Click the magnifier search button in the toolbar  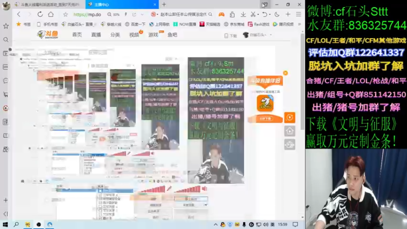point(210,15)
